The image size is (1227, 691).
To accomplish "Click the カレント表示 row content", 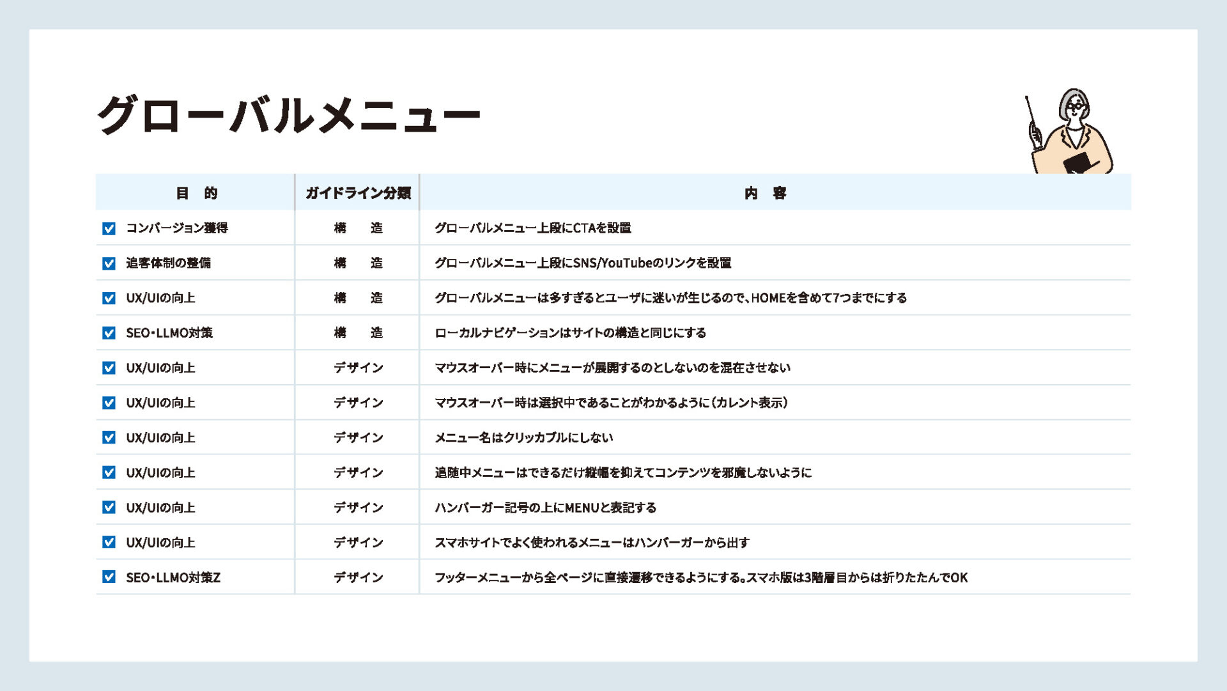I will coord(611,403).
